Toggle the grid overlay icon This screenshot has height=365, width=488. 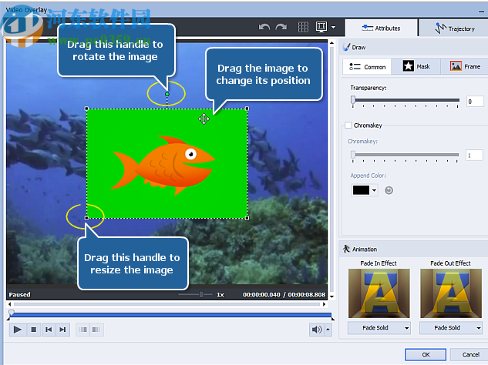click(x=303, y=28)
